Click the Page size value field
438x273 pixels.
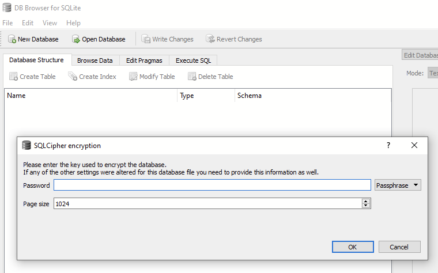click(207, 204)
